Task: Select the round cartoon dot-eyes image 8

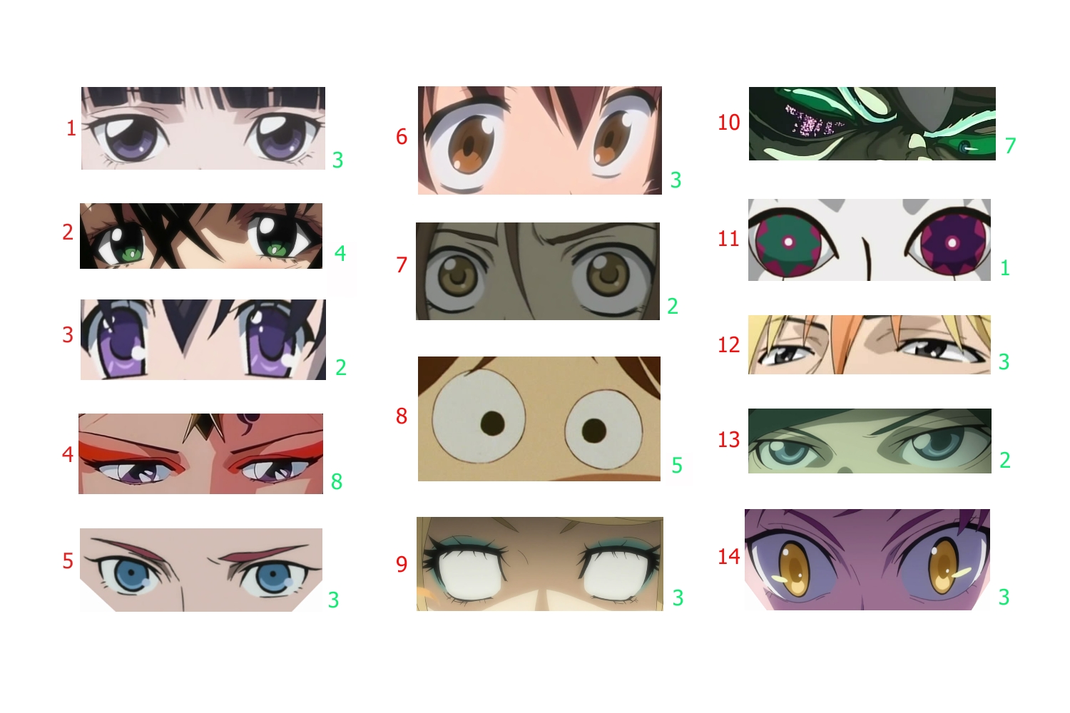Action: click(x=539, y=419)
